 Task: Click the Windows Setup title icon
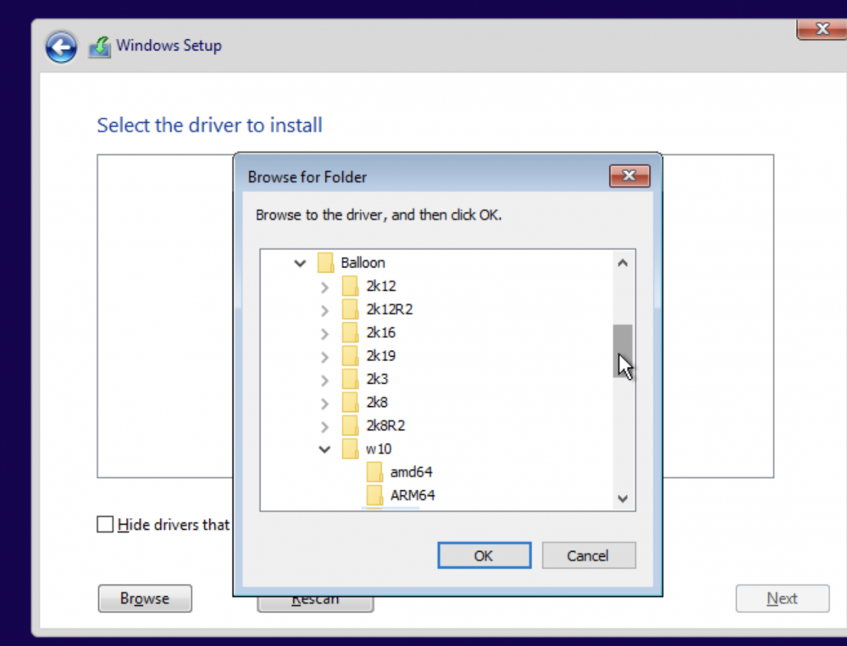[x=100, y=47]
